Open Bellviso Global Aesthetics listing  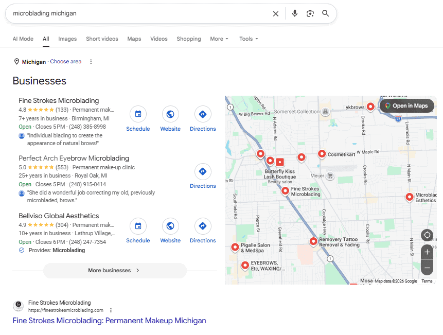[59, 216]
